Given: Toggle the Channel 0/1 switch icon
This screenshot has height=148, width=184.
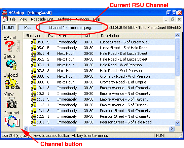Looking at the screenshot, I should 12,121.
